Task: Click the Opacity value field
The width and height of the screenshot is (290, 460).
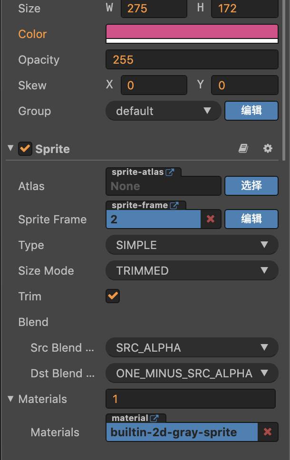Action: [x=192, y=59]
